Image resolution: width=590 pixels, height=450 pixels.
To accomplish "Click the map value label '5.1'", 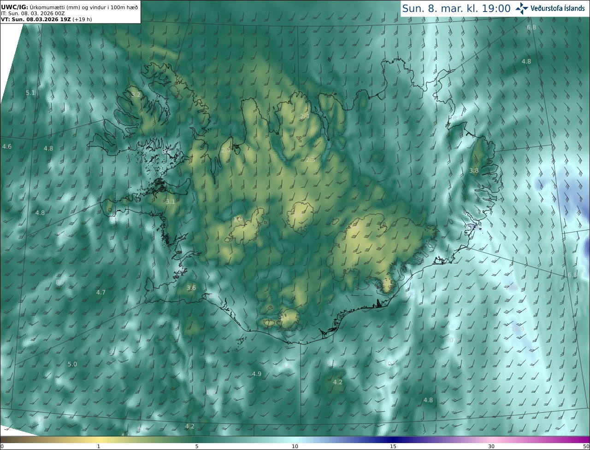I will click(30, 92).
